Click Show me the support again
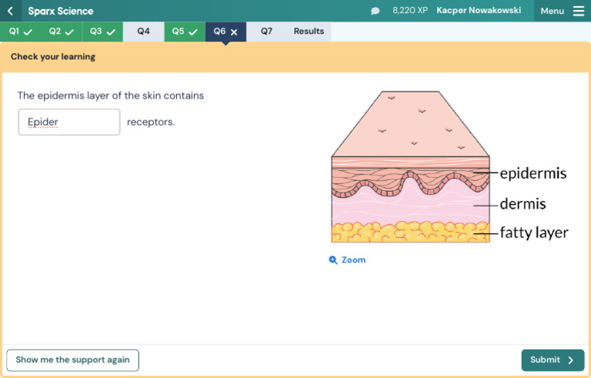591x378 pixels. coord(73,360)
